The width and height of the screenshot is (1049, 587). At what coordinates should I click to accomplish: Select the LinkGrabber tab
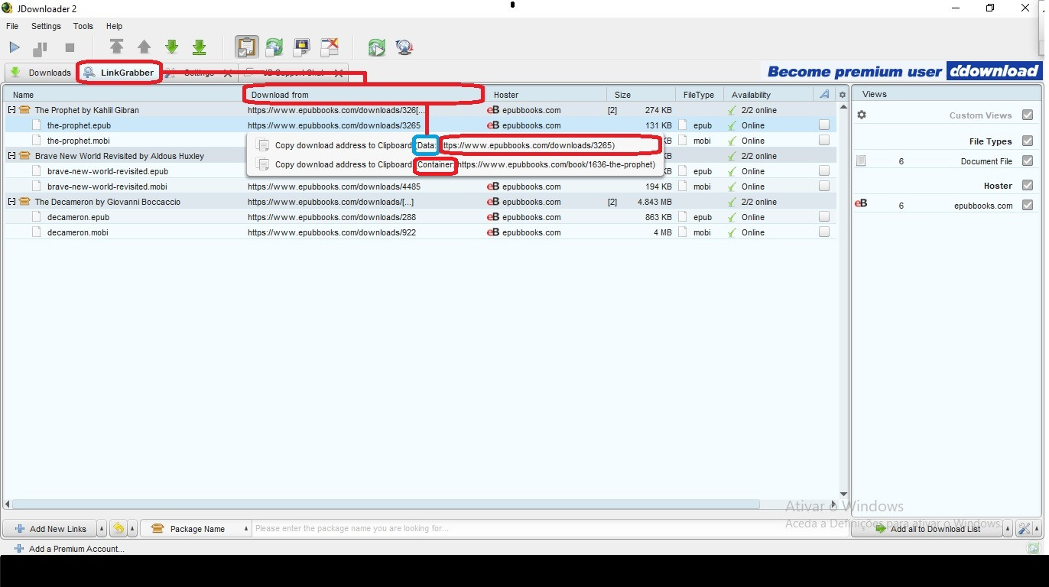[119, 73]
